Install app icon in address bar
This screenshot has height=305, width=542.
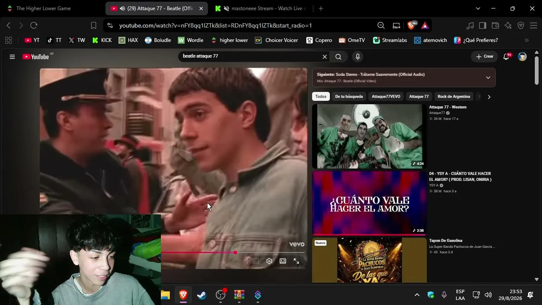point(396,25)
